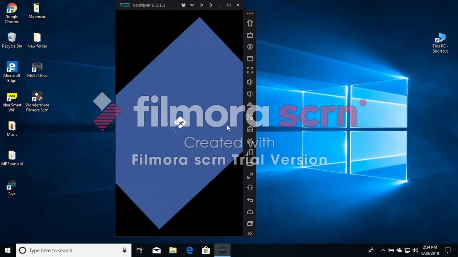Image resolution: width=458 pixels, height=257 pixels.
Task: Select the Google Chrome desktop icon
Action: [12, 14]
